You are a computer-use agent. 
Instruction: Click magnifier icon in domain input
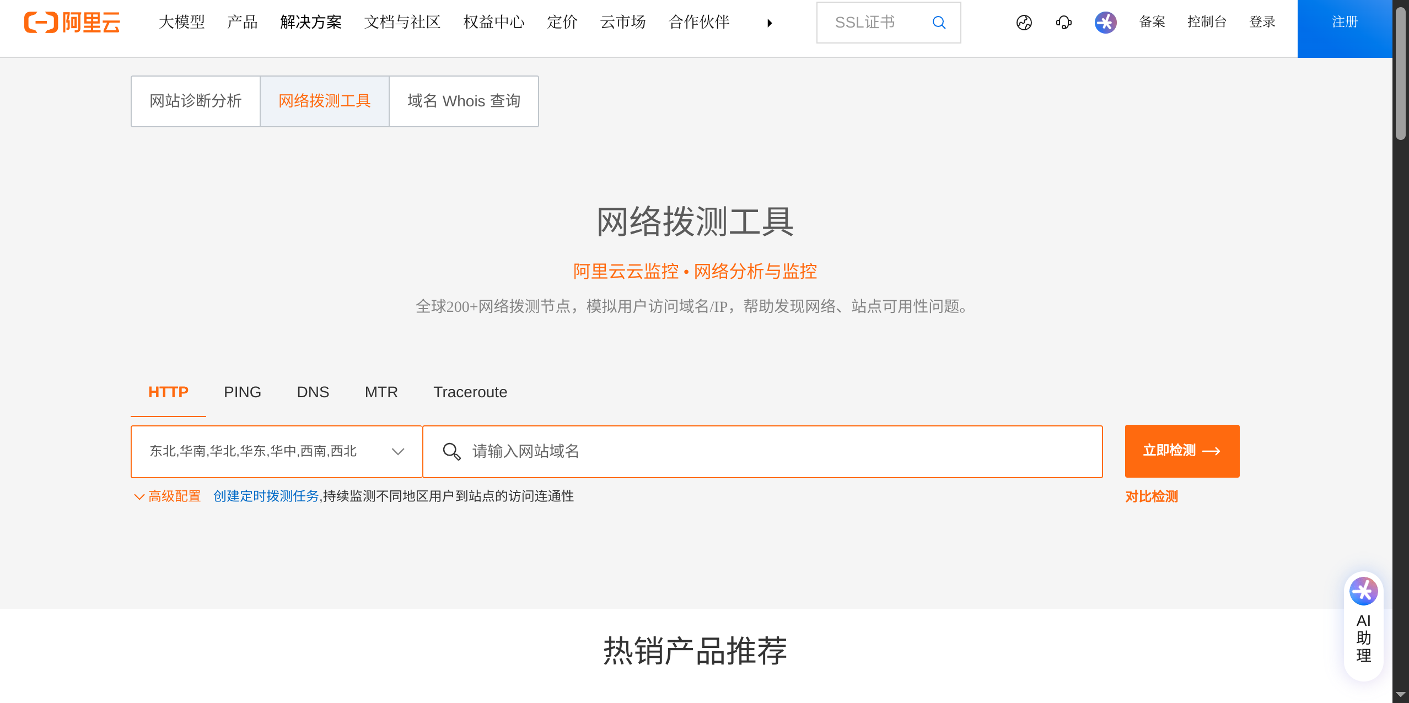(x=451, y=451)
